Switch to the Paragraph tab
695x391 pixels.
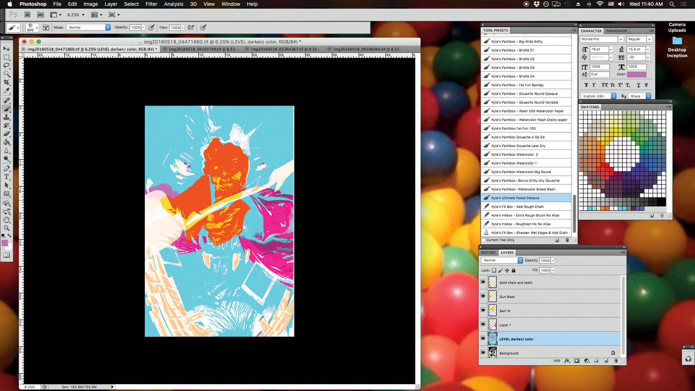coord(616,31)
